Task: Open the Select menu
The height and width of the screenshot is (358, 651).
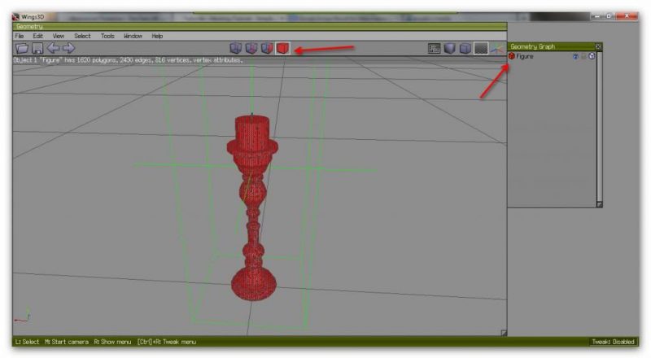Action: point(82,36)
